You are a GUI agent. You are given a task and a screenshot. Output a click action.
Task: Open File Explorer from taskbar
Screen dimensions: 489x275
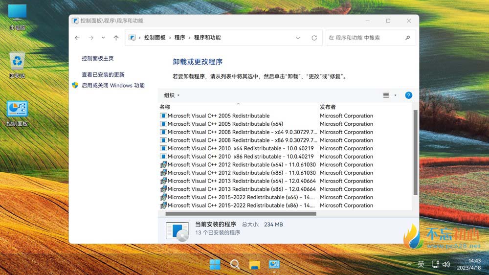(x=254, y=265)
